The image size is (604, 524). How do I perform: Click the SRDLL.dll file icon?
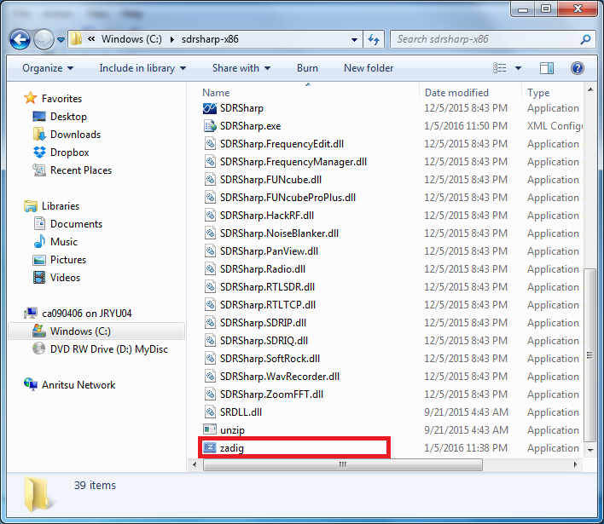pos(210,412)
